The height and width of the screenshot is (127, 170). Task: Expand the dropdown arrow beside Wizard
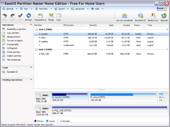pyautogui.click(x=68, y=9)
